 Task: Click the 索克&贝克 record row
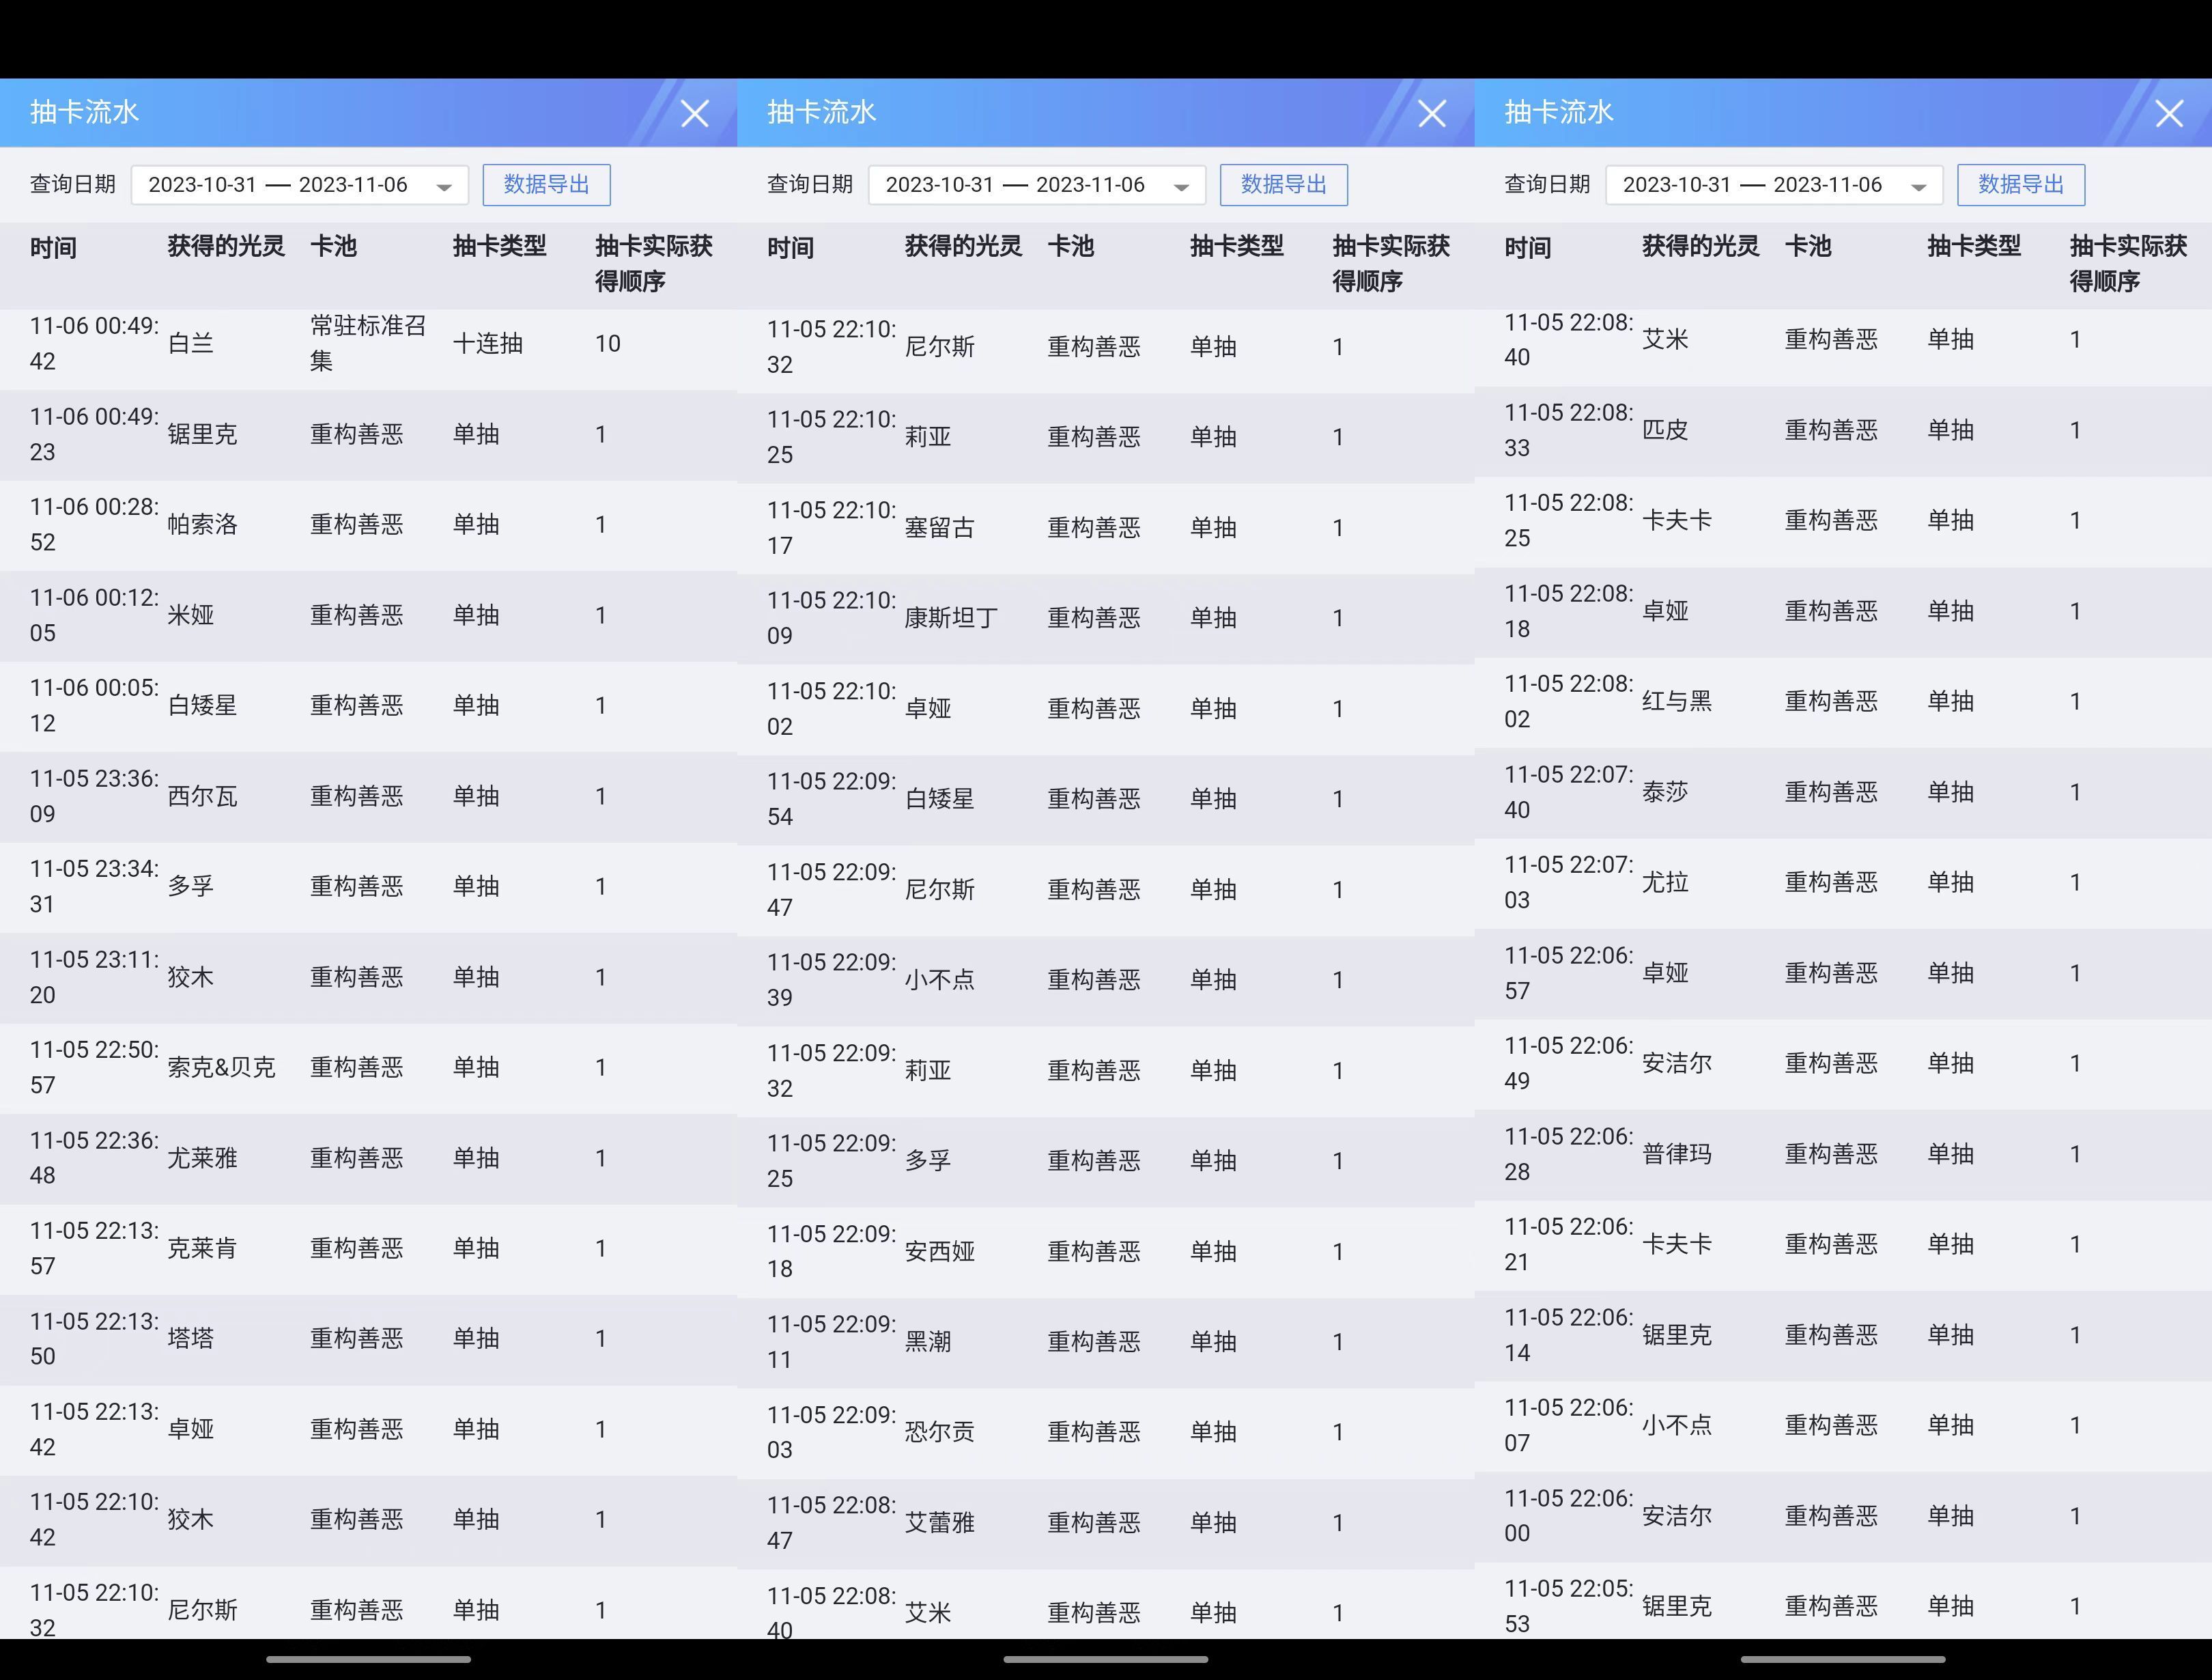(368, 1067)
